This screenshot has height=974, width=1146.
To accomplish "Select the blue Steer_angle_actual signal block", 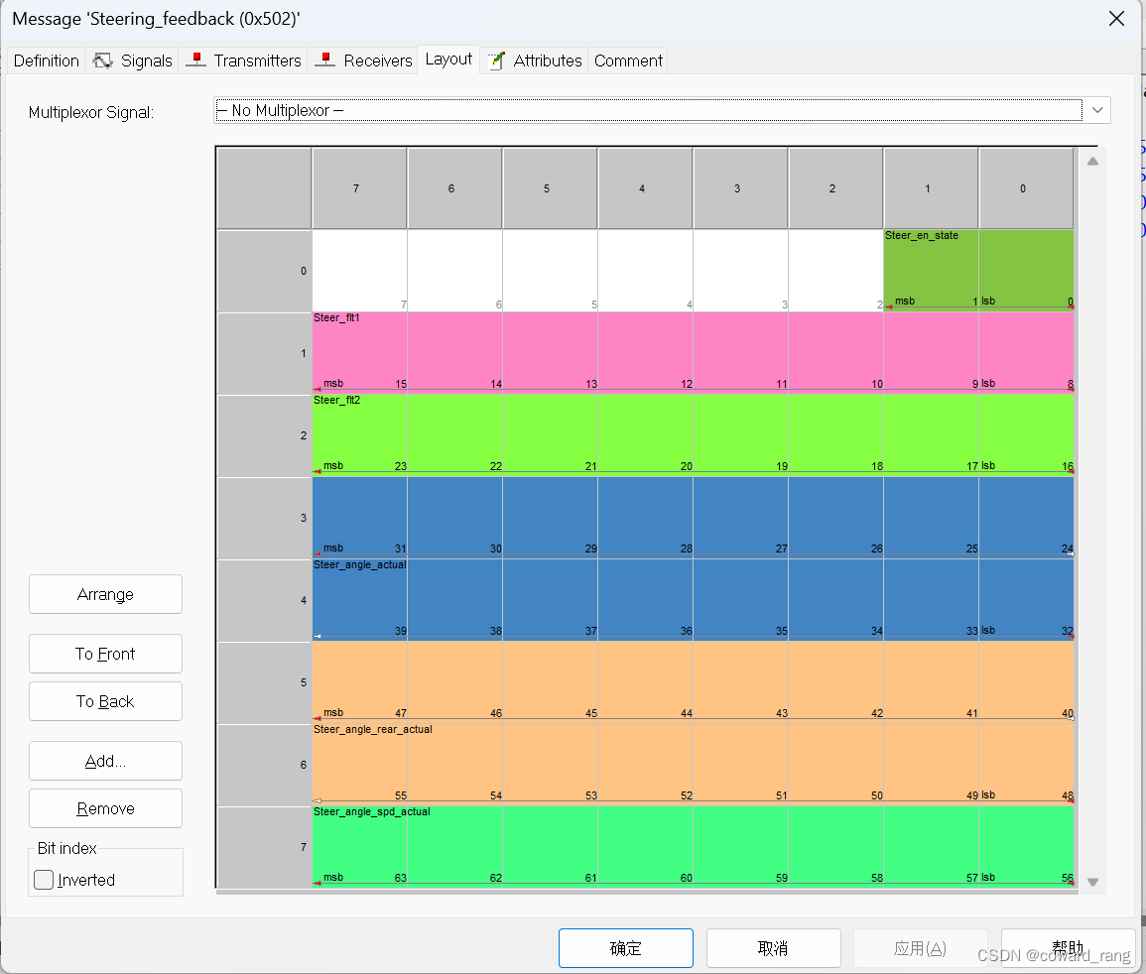I will click(693, 559).
